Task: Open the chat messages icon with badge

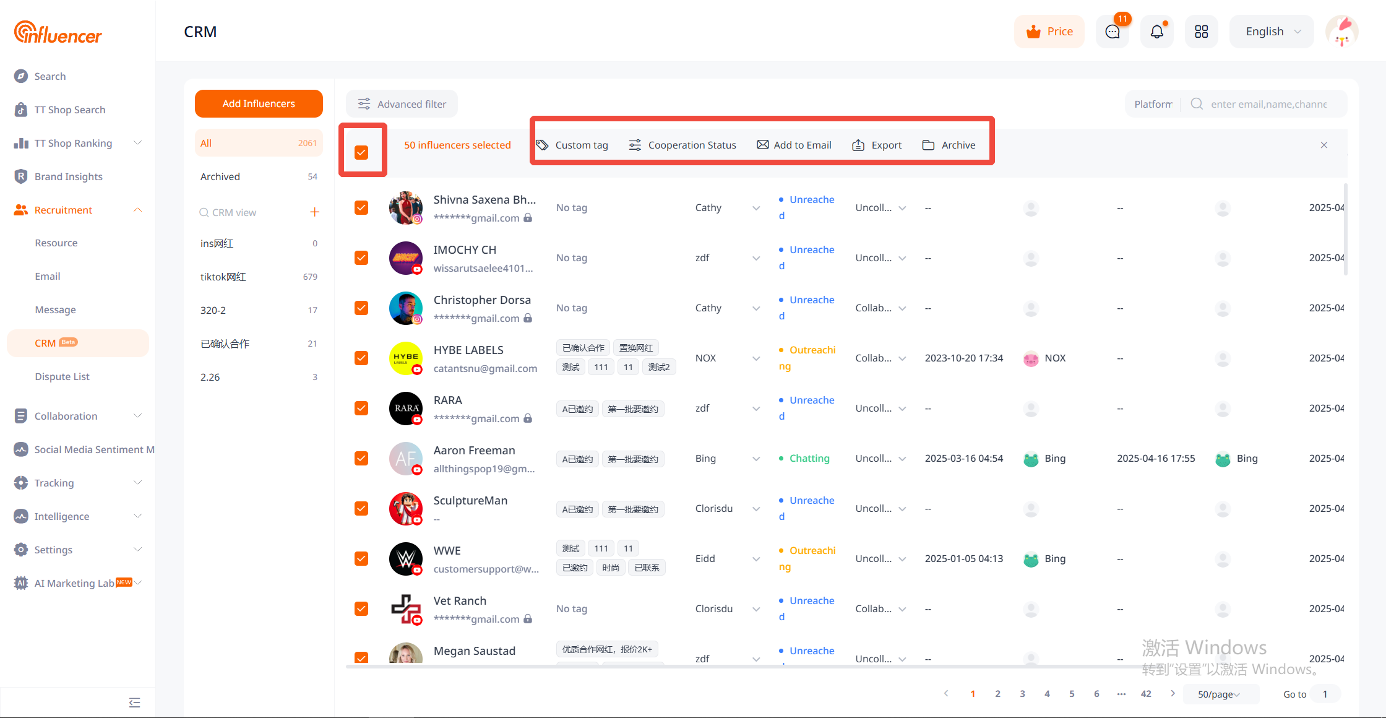Action: [x=1112, y=32]
